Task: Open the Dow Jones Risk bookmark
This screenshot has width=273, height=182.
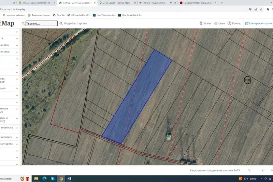Action: [x=130, y=15]
